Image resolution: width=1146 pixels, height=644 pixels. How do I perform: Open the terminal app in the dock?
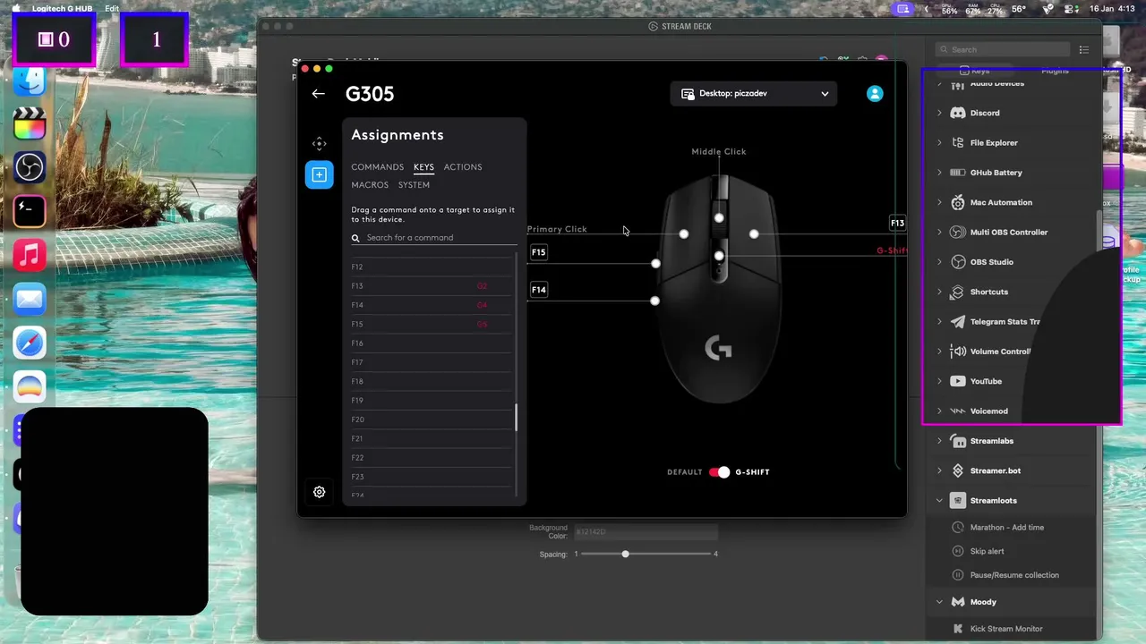click(x=30, y=212)
